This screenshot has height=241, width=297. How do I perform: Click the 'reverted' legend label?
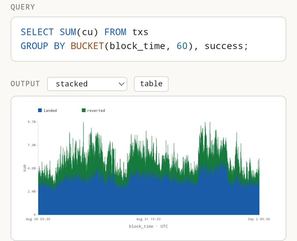96,111
